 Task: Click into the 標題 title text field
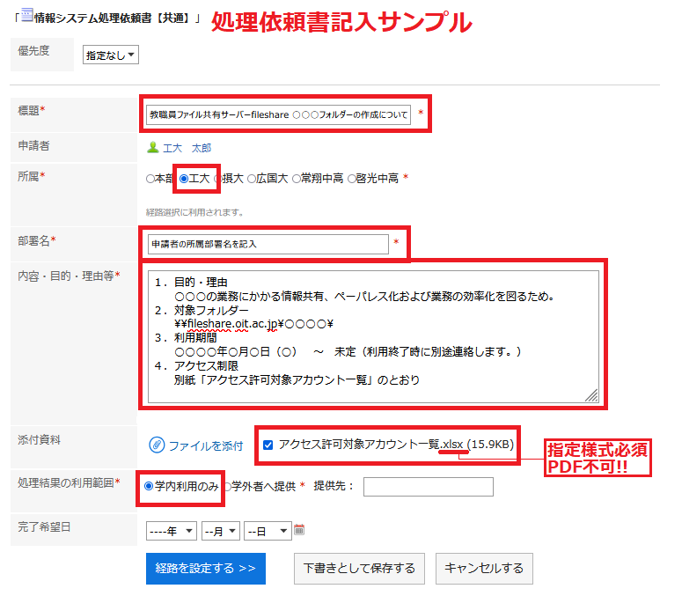tap(278, 114)
